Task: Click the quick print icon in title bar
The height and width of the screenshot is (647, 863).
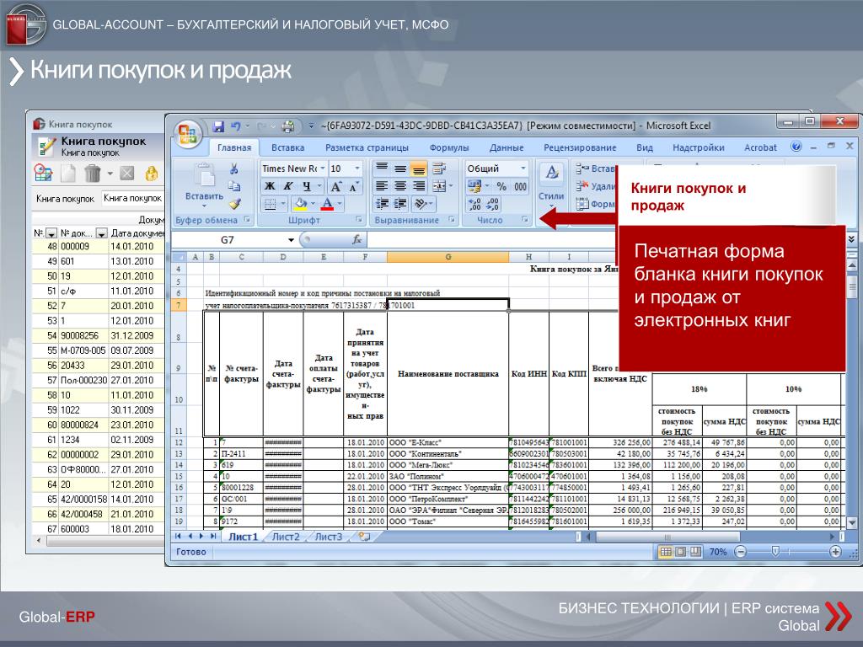Action: (288, 126)
